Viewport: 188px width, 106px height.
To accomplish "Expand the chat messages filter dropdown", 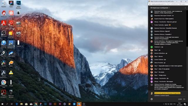I will pos(160,8).
